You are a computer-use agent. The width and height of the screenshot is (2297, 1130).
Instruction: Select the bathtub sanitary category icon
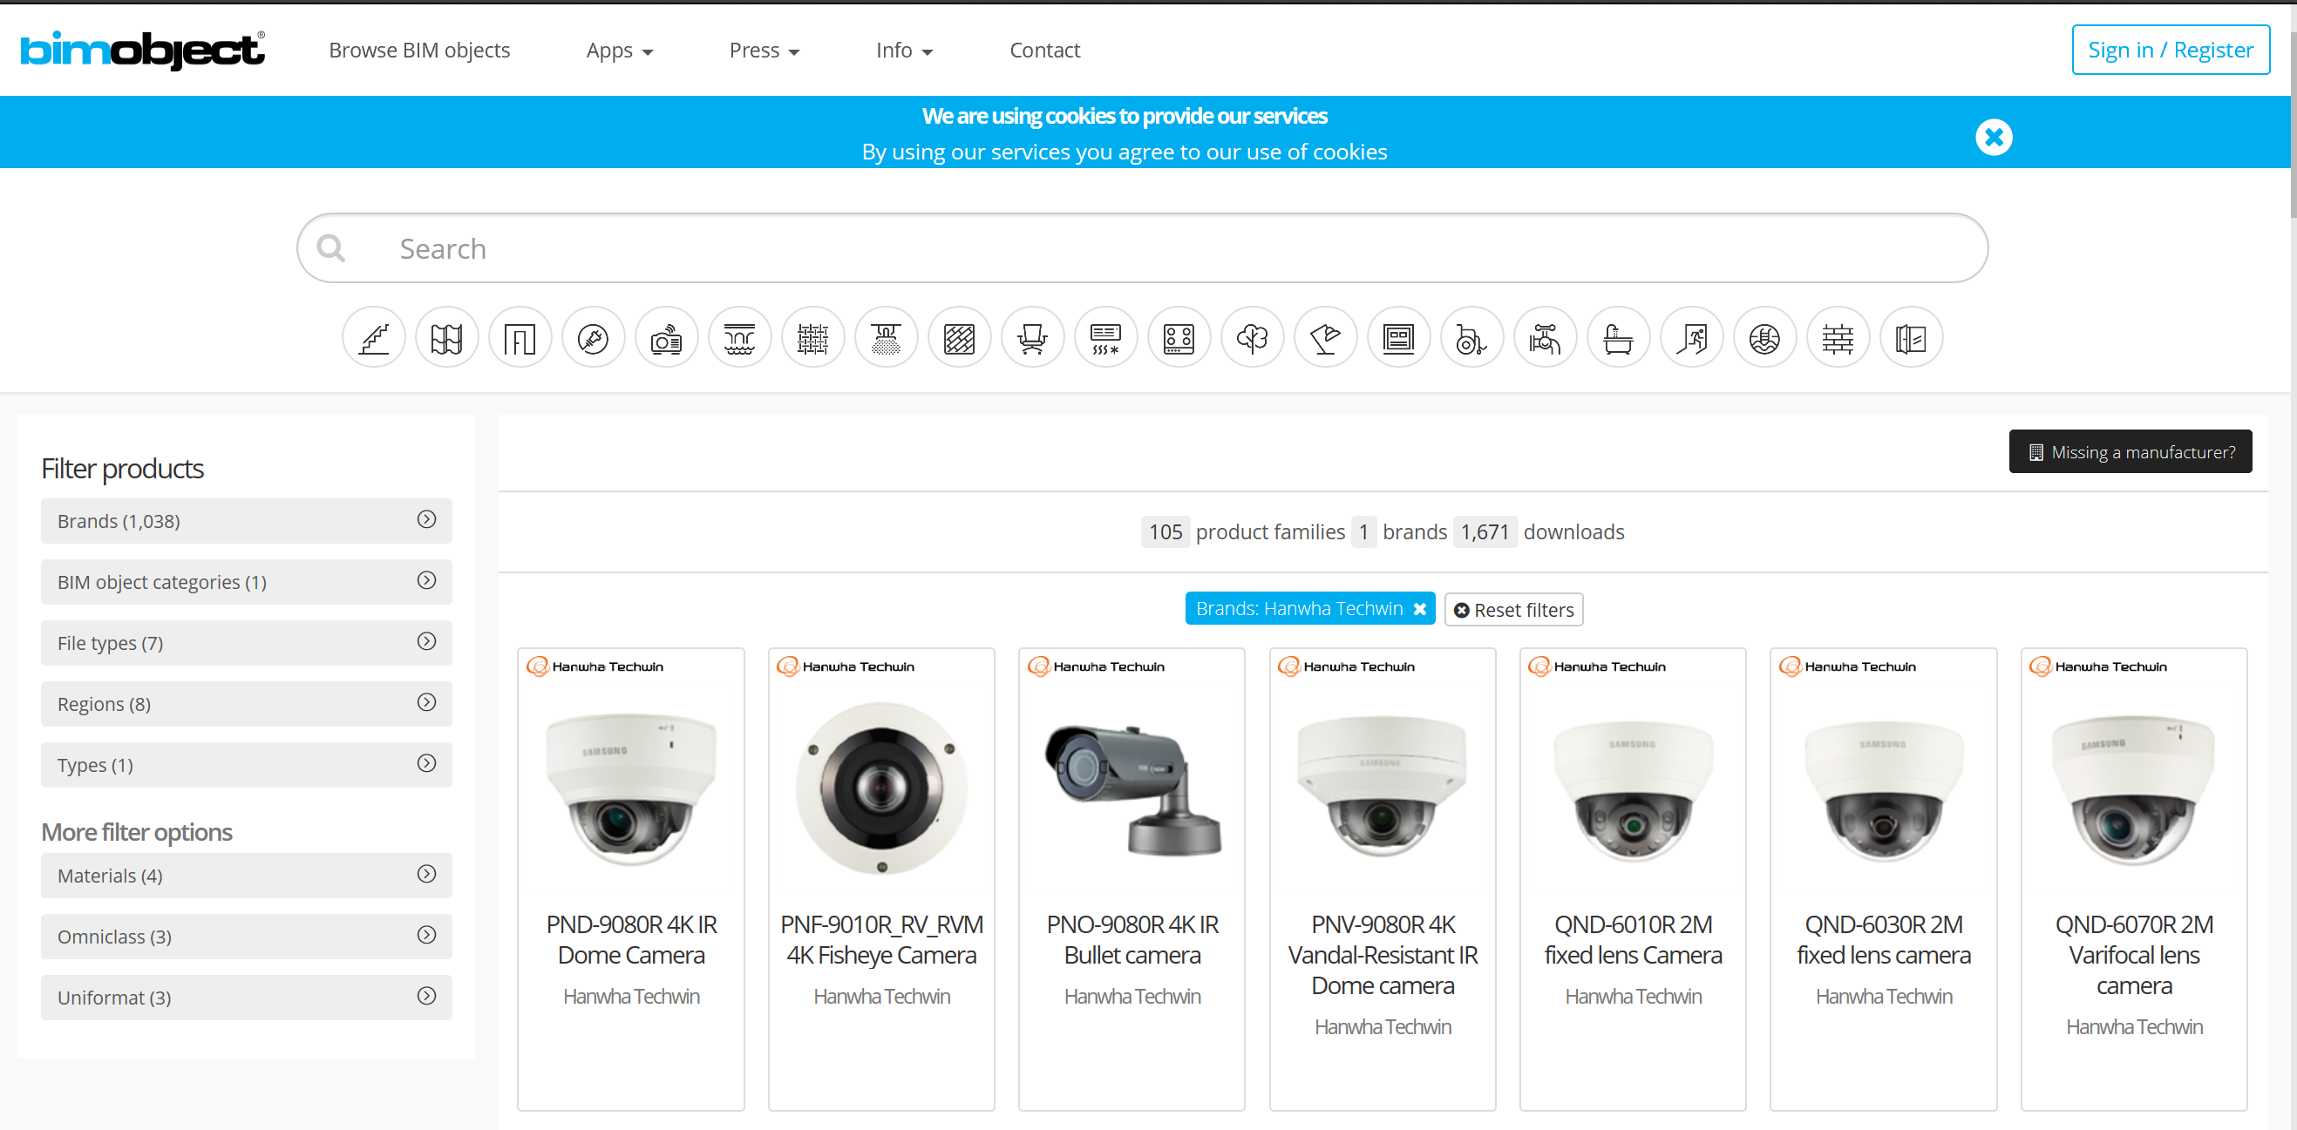(1618, 338)
